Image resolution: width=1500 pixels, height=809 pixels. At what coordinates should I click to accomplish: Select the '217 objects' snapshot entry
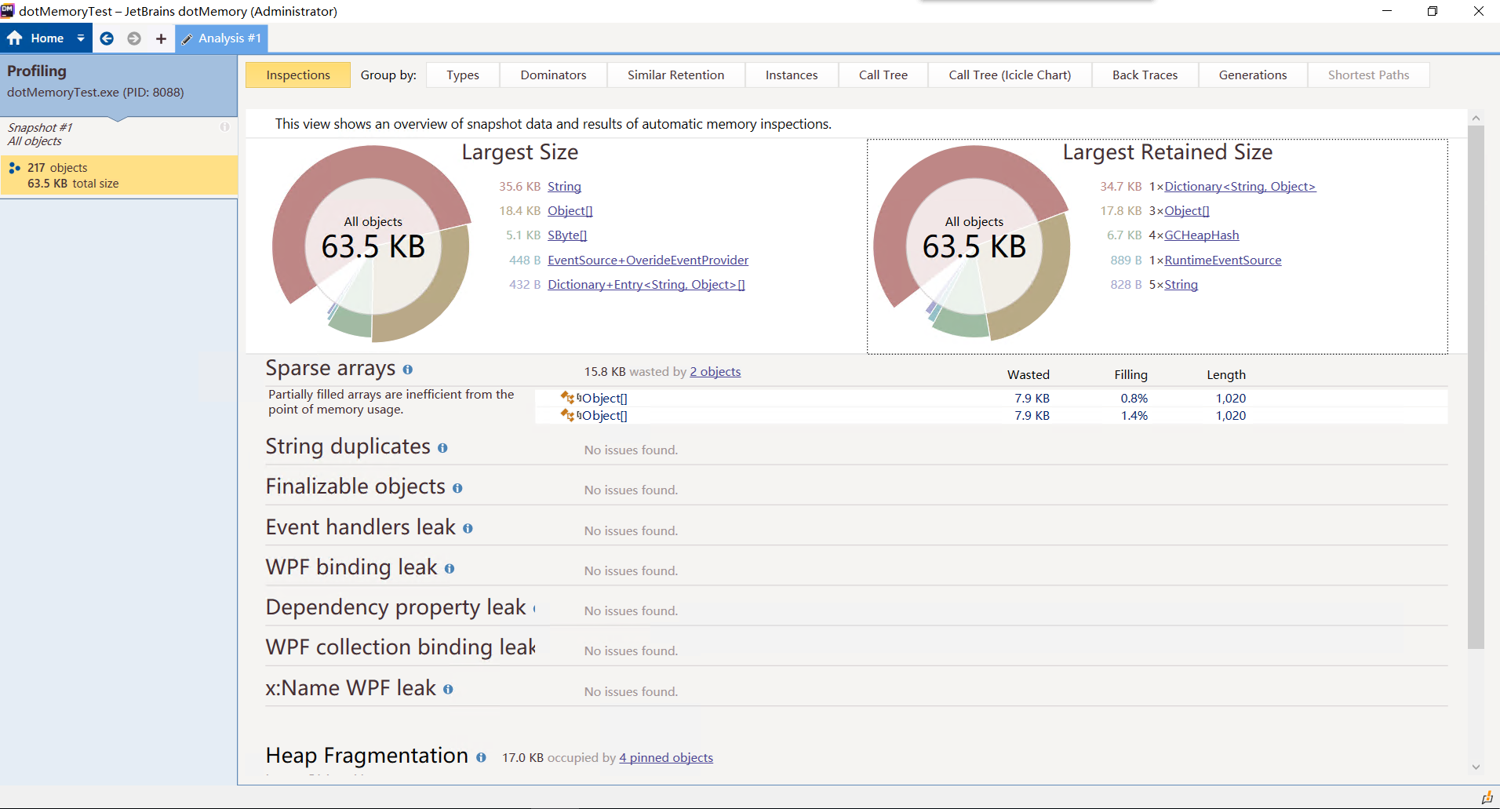[119, 175]
